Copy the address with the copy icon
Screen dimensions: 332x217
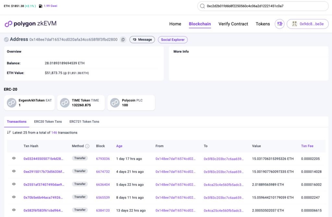pos(123,40)
